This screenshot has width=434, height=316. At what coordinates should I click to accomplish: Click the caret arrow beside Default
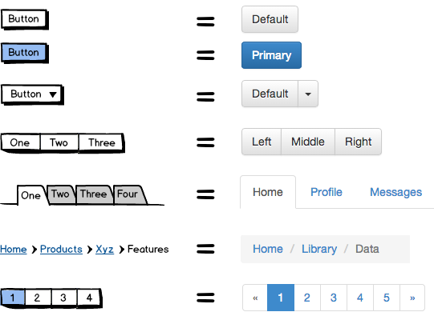(x=308, y=94)
